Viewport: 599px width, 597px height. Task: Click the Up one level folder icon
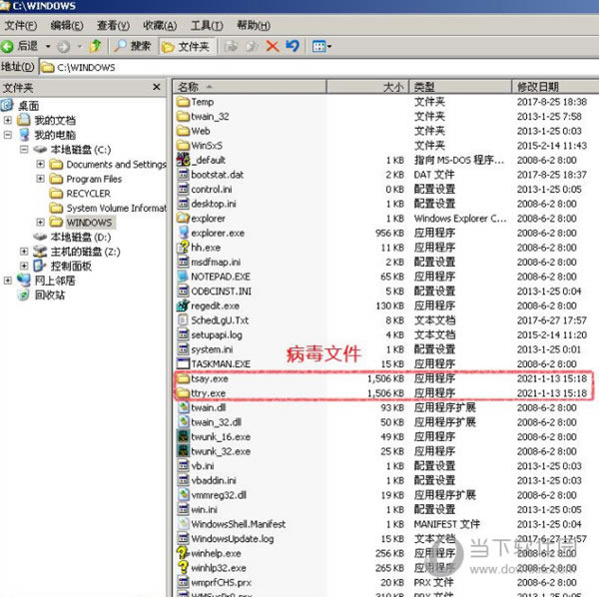point(95,46)
